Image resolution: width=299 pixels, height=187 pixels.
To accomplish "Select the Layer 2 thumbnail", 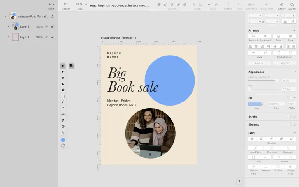I will tap(16, 26).
